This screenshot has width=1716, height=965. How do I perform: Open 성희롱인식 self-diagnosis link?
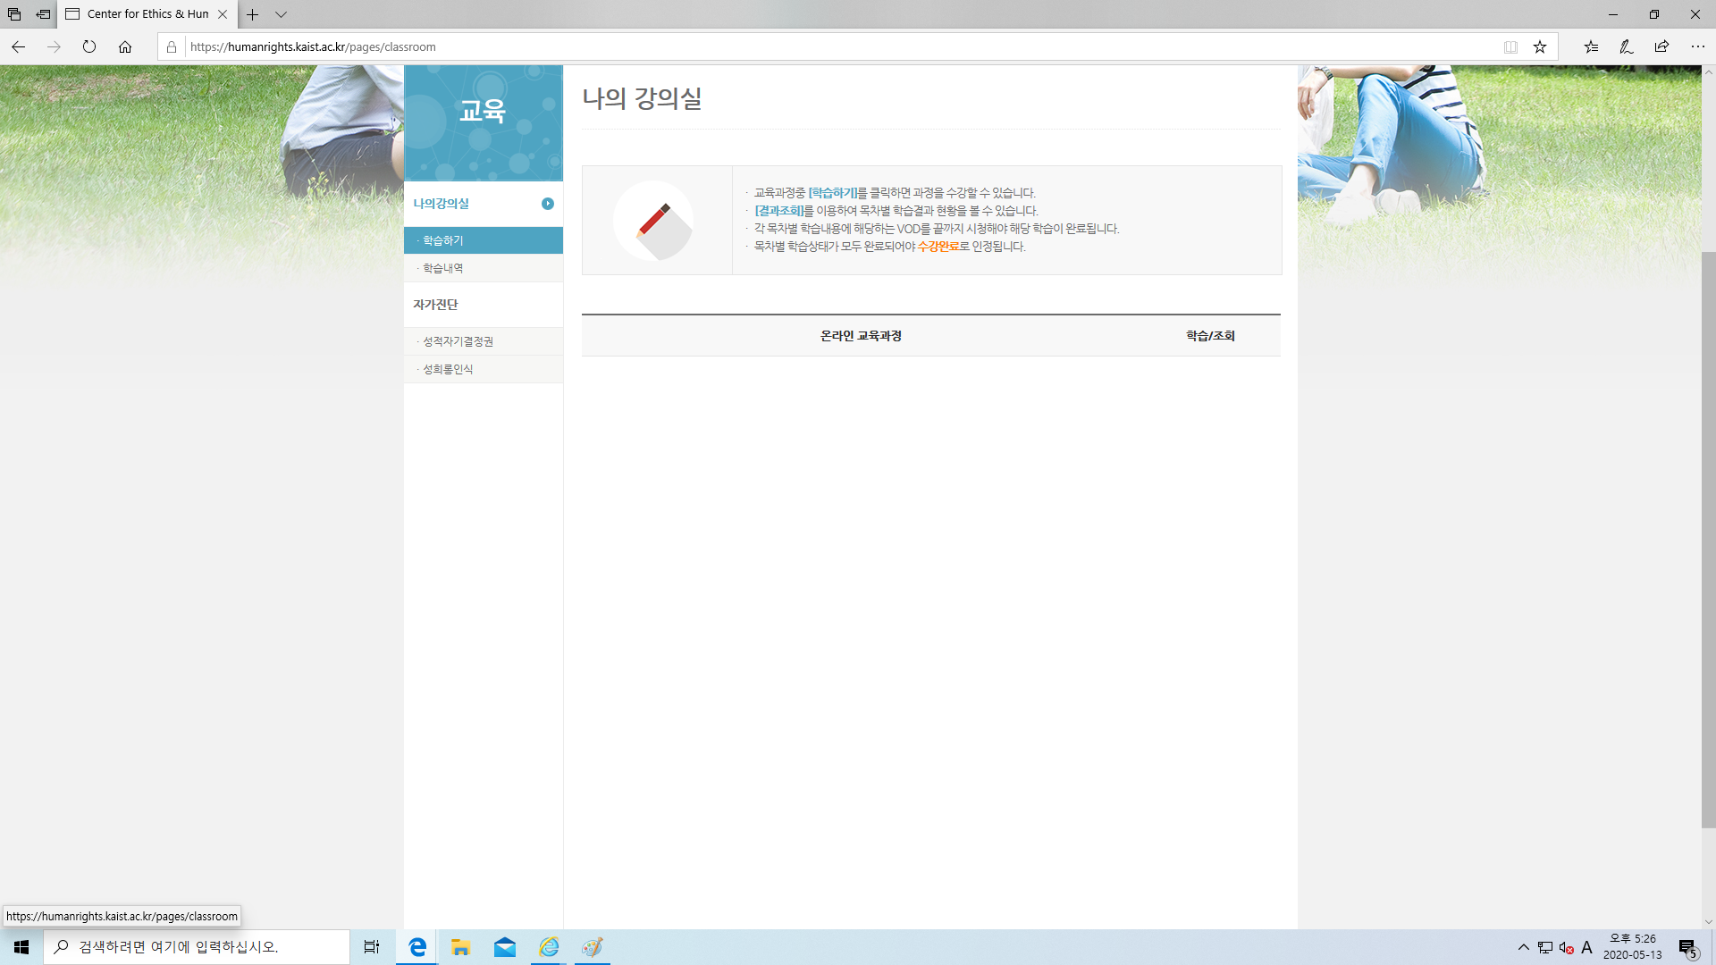click(x=484, y=369)
